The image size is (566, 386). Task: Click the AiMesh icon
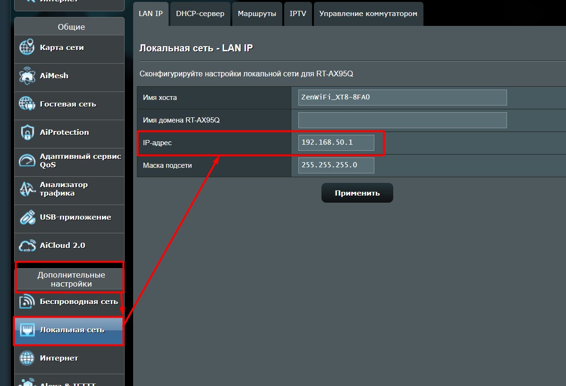tap(27, 76)
